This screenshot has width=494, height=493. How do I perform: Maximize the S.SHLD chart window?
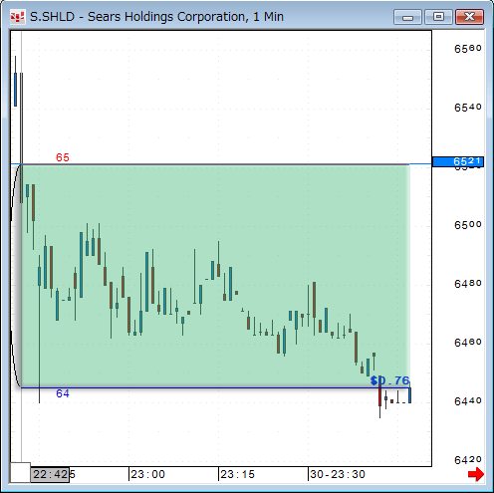[x=438, y=17]
